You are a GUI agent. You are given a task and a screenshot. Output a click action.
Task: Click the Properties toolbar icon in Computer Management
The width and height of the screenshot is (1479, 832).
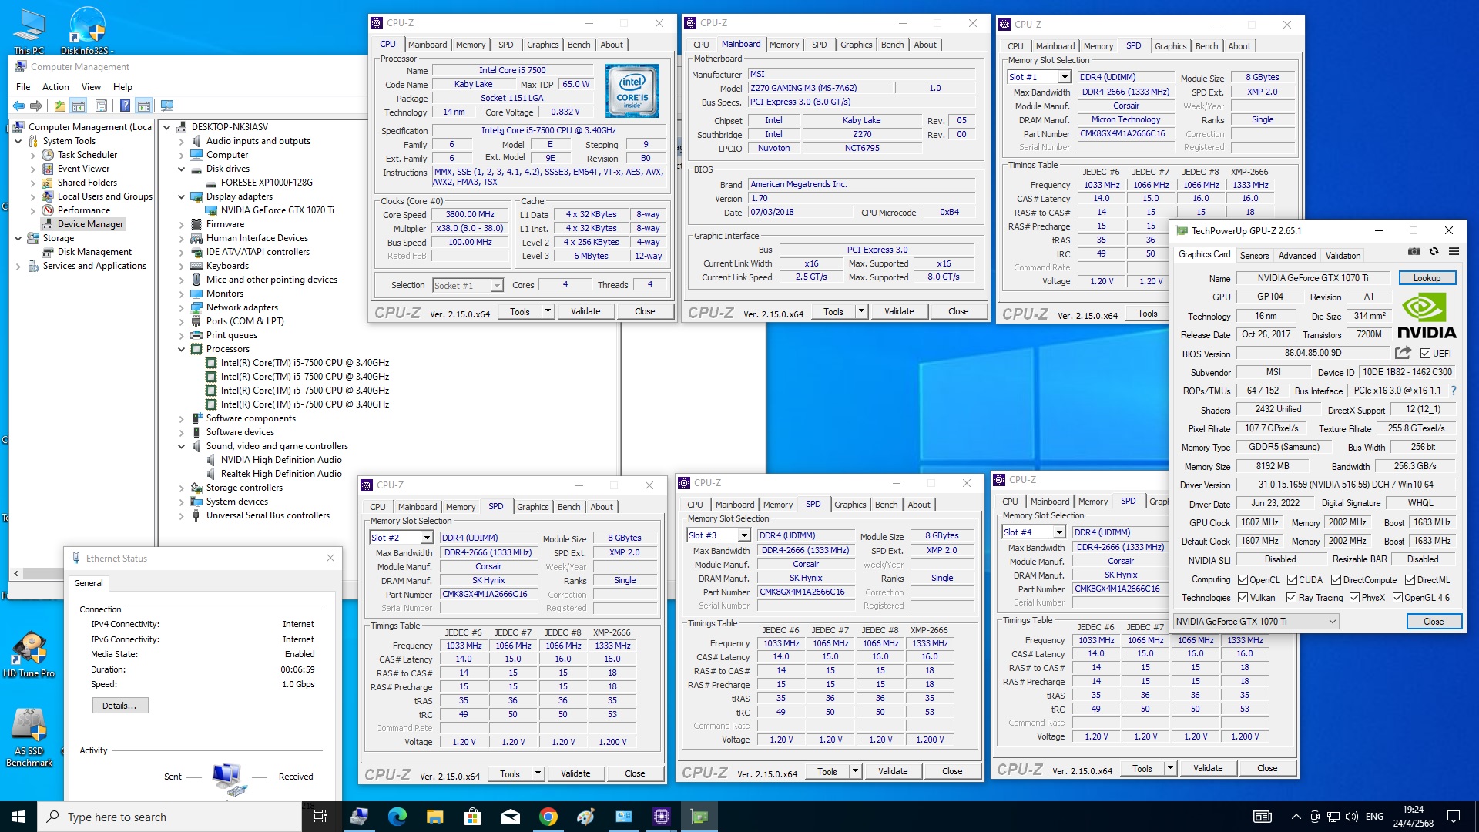(101, 106)
